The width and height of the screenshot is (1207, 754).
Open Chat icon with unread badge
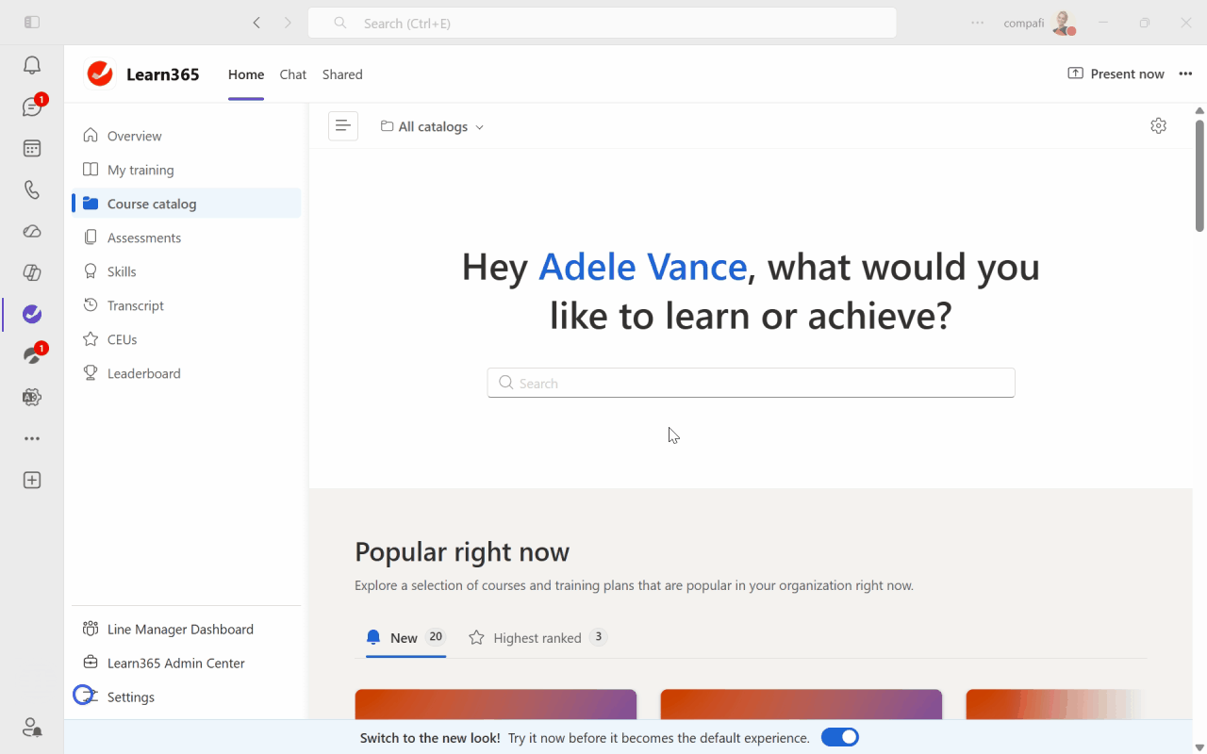[x=32, y=107]
